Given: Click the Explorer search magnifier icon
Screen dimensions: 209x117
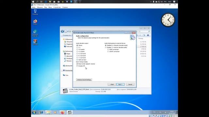Looking at the screenshot, I should 149,32.
